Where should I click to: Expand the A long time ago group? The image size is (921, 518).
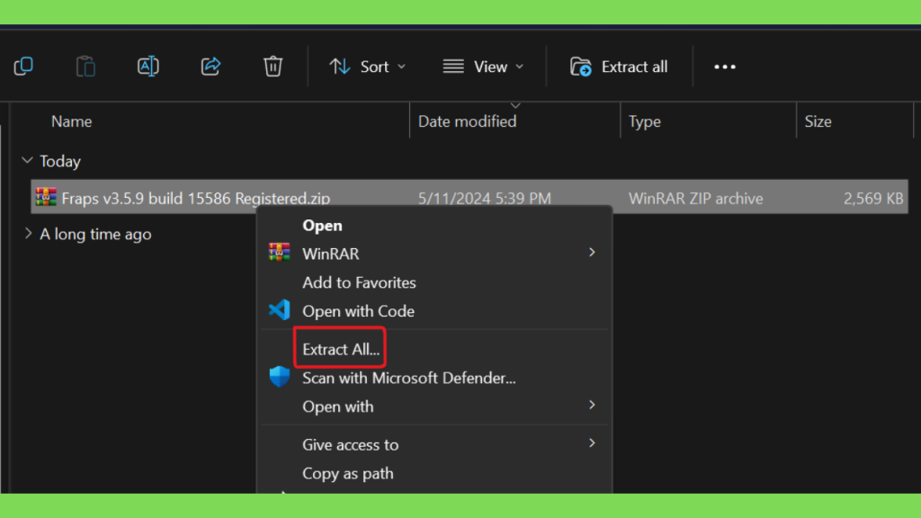[x=28, y=234]
